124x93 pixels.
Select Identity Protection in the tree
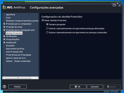click(14, 33)
